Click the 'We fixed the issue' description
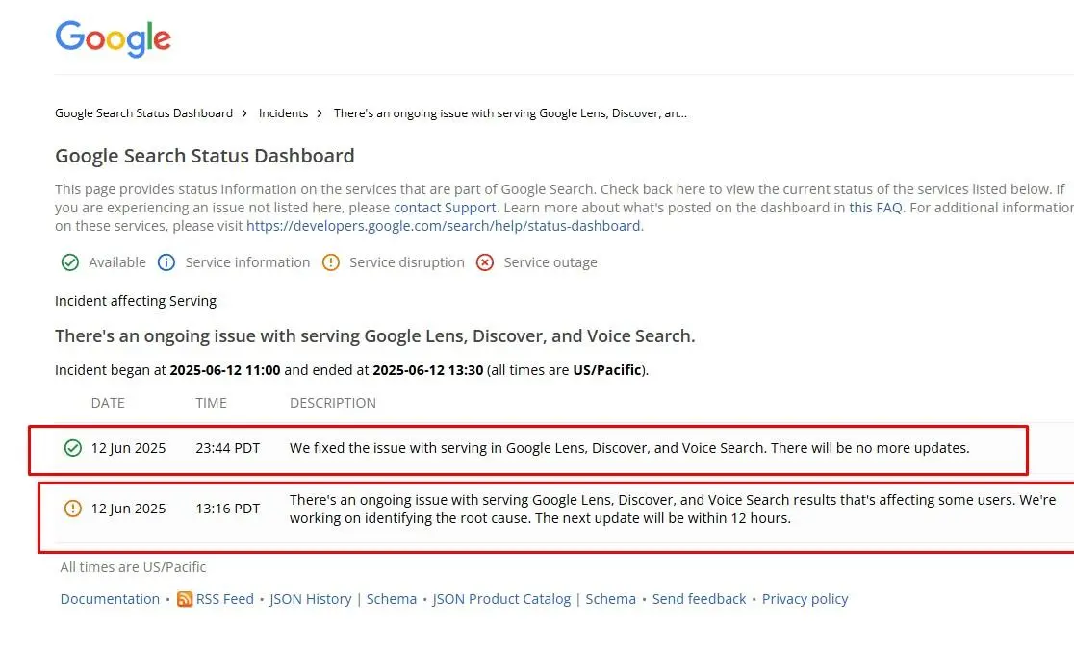Viewport: 1074px width, 646px height. 629,448
